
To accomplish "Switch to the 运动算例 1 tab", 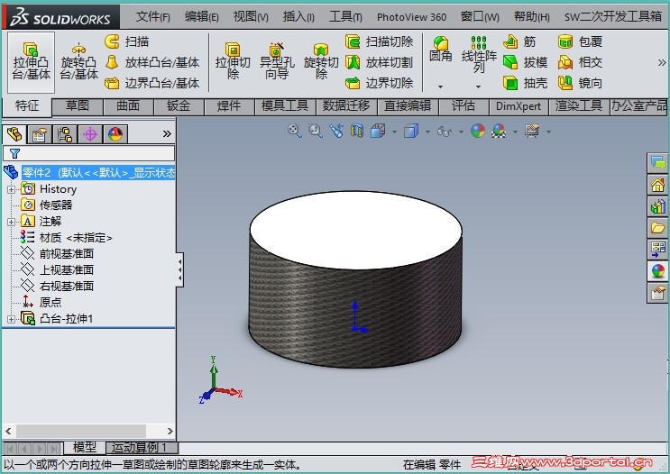I will click(x=142, y=448).
